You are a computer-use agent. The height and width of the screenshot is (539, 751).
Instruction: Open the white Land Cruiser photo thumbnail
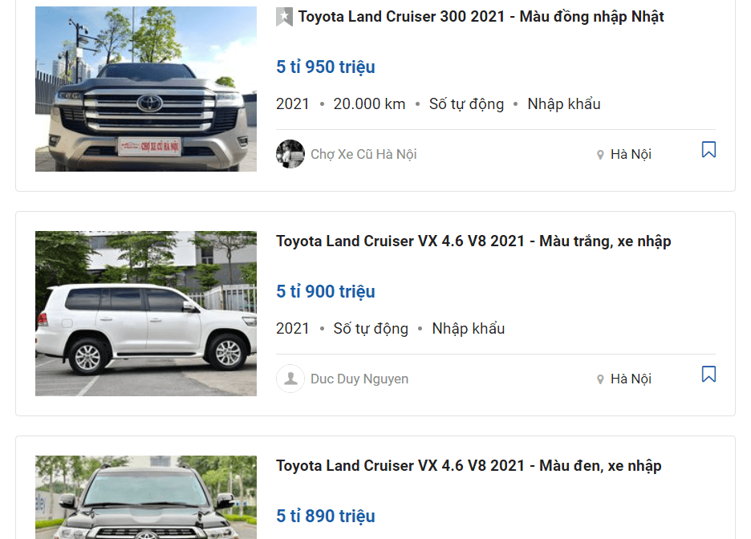click(x=145, y=313)
